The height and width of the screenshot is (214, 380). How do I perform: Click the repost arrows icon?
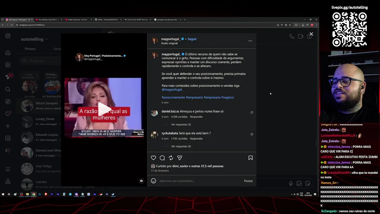pyautogui.click(x=171, y=158)
